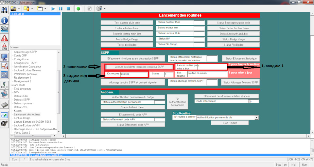Click the blue connector with red wires icon
The width and height of the screenshot is (314, 167).
click(x=4, y=94)
